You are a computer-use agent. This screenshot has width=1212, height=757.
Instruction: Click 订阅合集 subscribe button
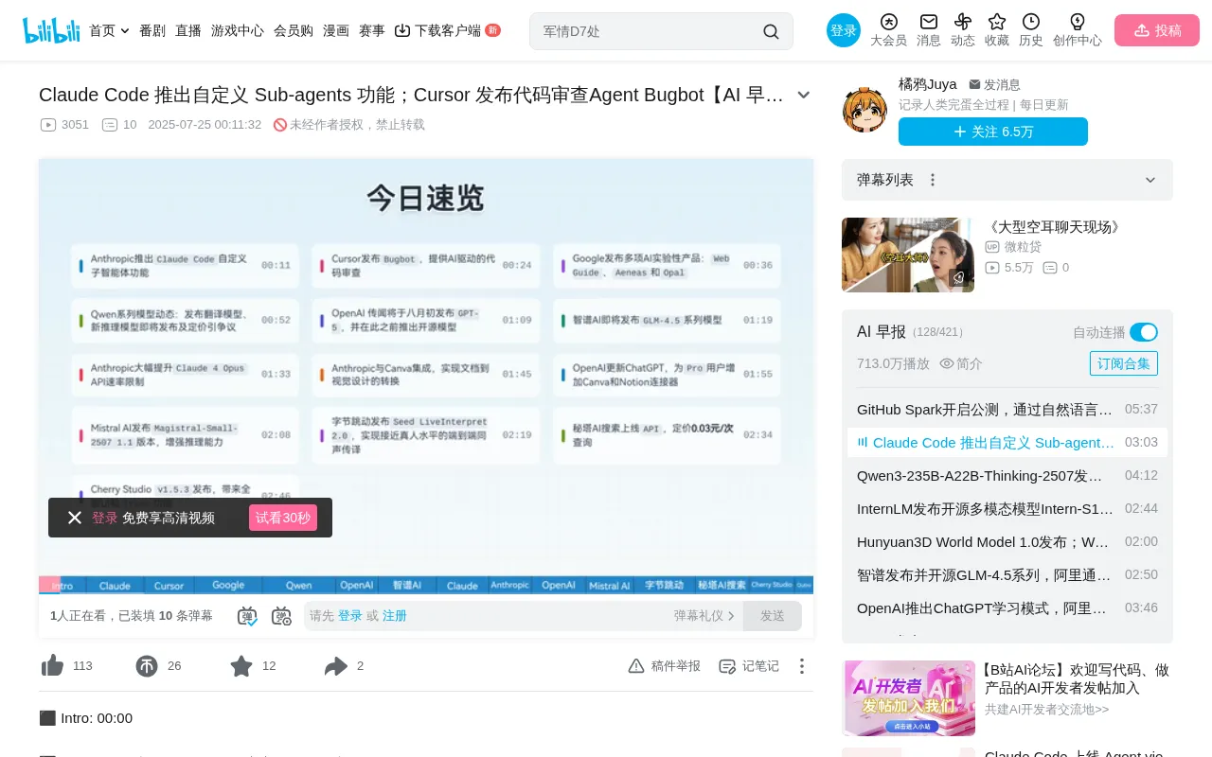(x=1124, y=363)
